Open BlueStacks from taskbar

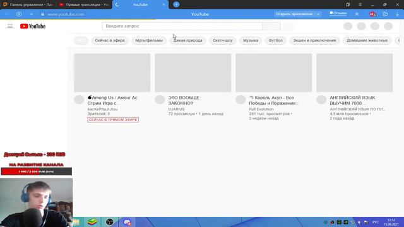(92, 222)
